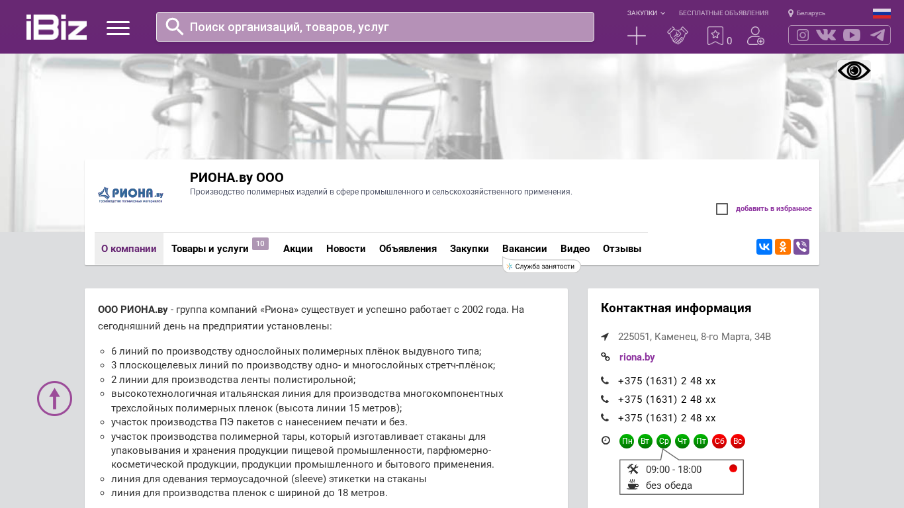Toggle the accessibility eye view mode
The height and width of the screenshot is (508, 904).
854,71
